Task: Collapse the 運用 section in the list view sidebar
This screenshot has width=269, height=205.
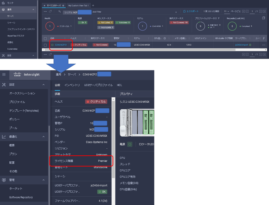Action: [33, 9]
